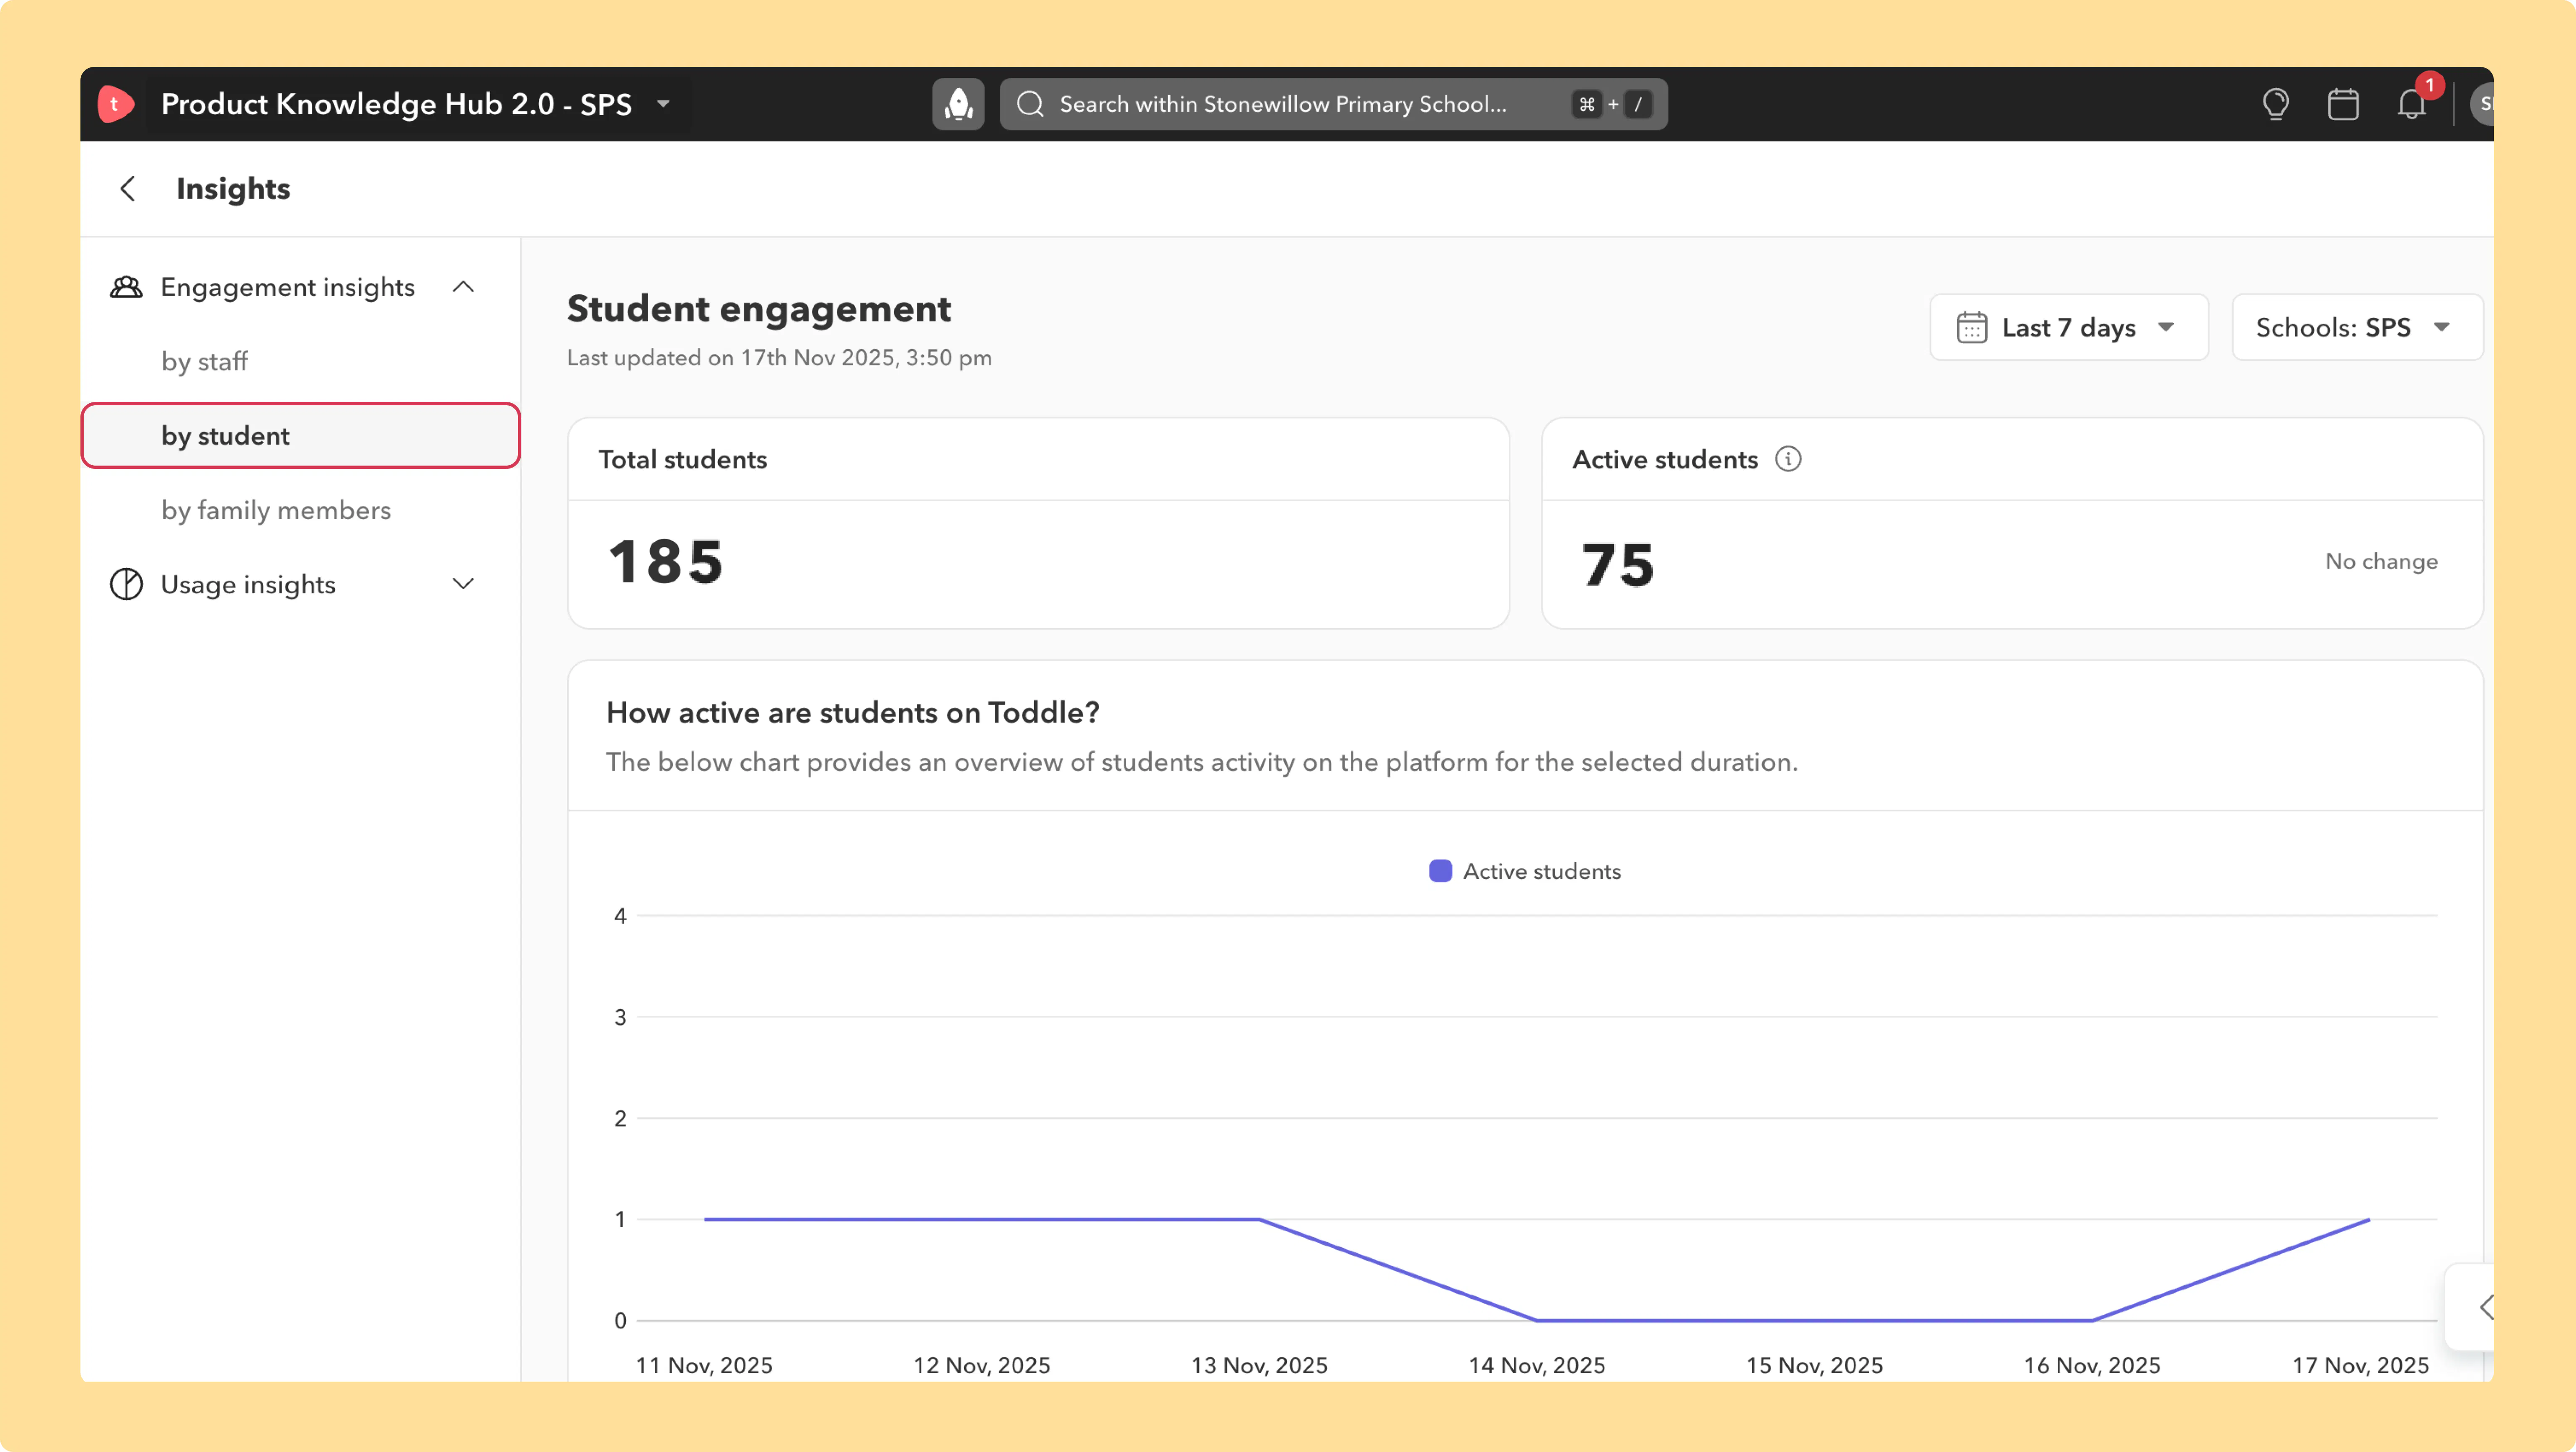Click the calendar icon in date filter
The image size is (2576, 1452).
(1972, 328)
